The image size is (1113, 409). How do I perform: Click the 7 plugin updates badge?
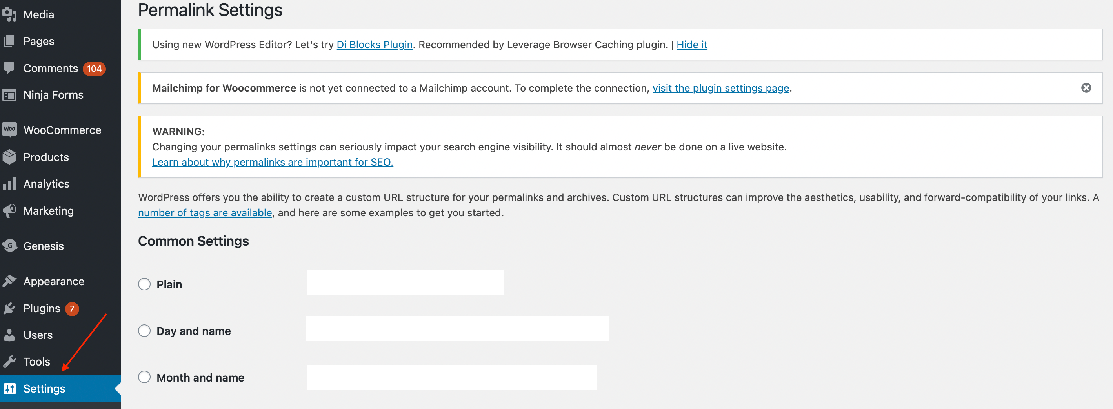[x=72, y=309]
